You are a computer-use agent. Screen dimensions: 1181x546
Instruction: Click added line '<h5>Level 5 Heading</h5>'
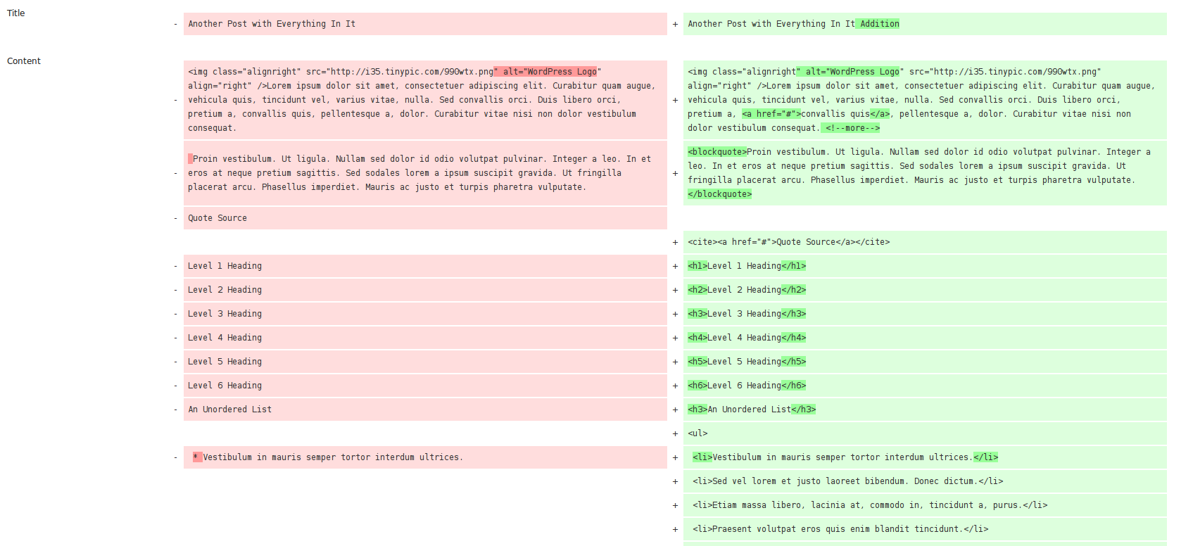click(925, 362)
